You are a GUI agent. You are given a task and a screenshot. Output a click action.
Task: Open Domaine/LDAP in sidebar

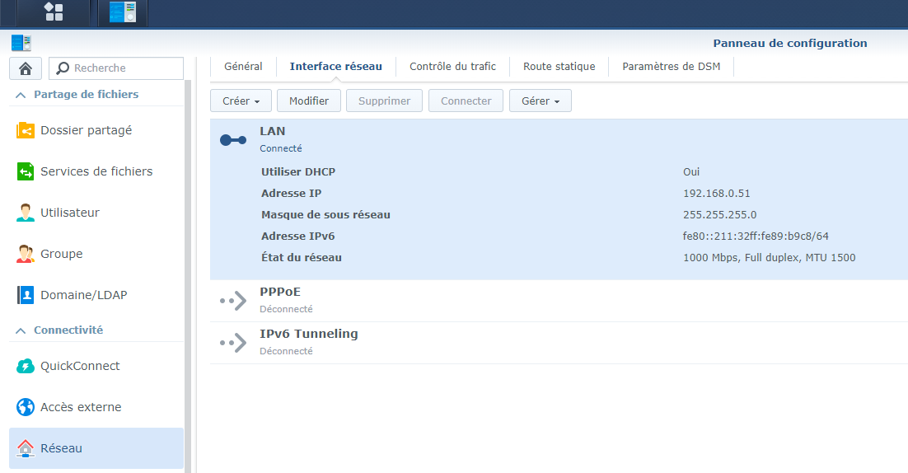click(96, 295)
